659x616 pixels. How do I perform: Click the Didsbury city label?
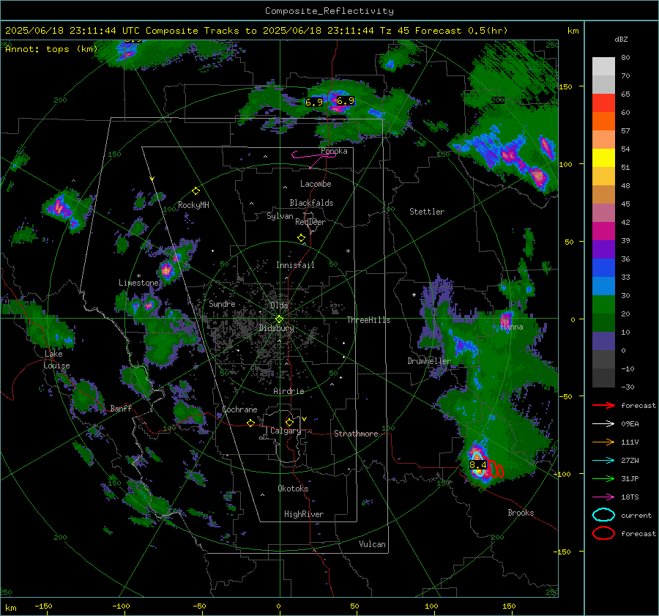coord(276,328)
